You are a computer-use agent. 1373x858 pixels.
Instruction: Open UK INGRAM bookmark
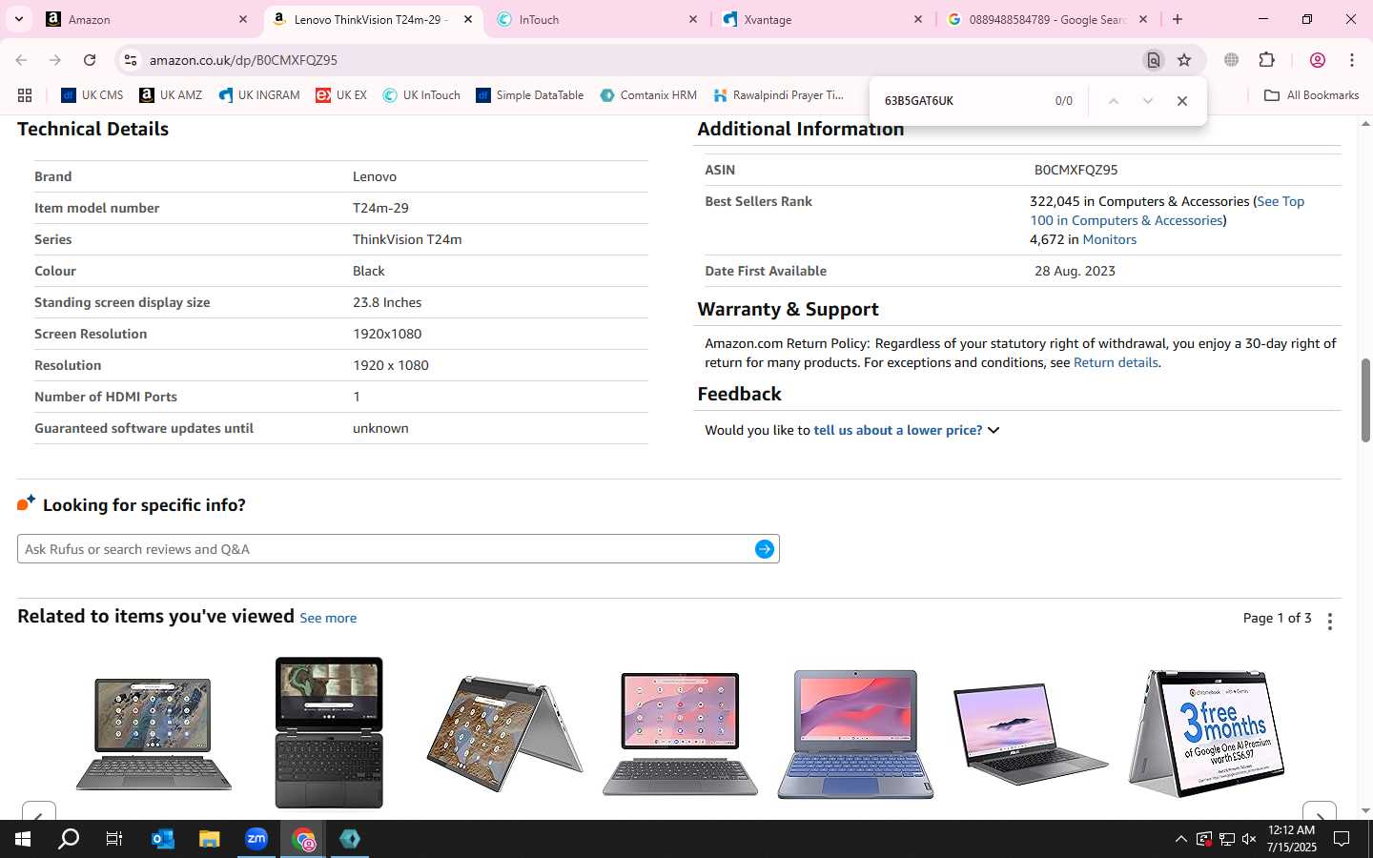[258, 95]
